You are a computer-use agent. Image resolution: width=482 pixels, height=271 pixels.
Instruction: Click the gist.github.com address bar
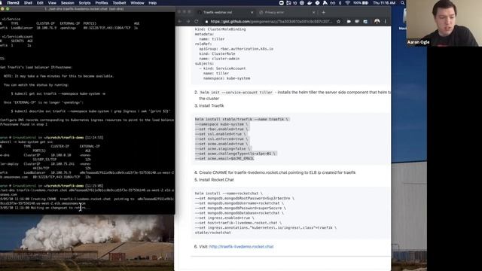point(270,22)
